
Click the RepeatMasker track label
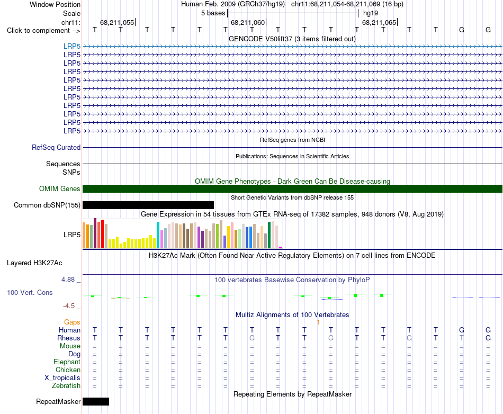[58, 401]
